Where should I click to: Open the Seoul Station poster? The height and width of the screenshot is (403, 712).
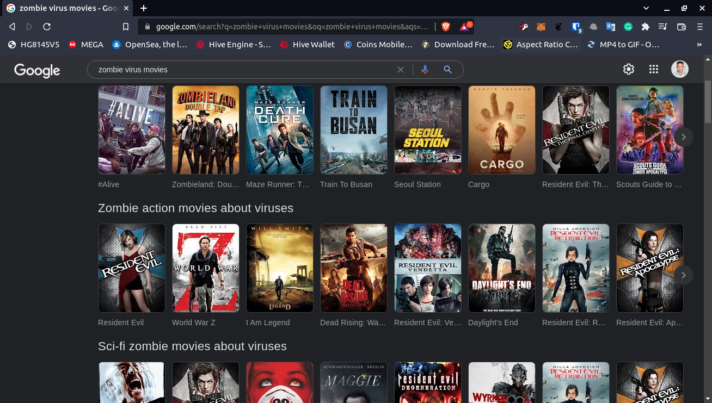point(428,130)
